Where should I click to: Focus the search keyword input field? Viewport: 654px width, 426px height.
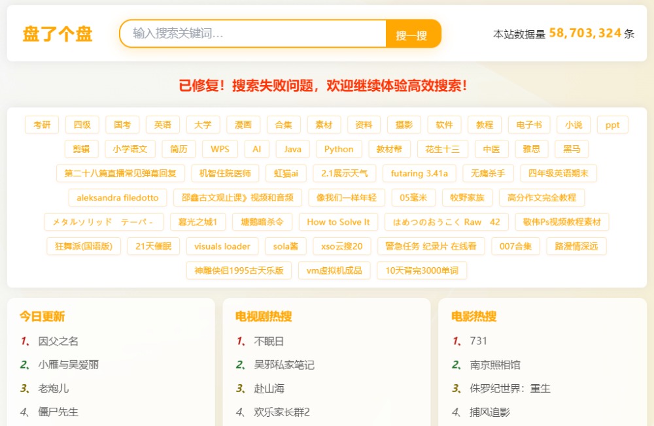[x=252, y=33]
